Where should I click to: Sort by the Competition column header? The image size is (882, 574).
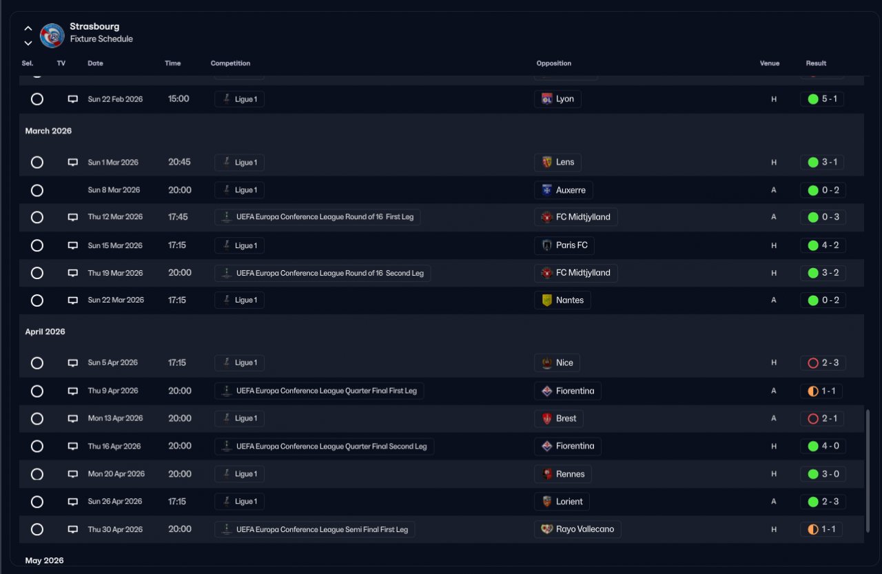click(x=230, y=63)
